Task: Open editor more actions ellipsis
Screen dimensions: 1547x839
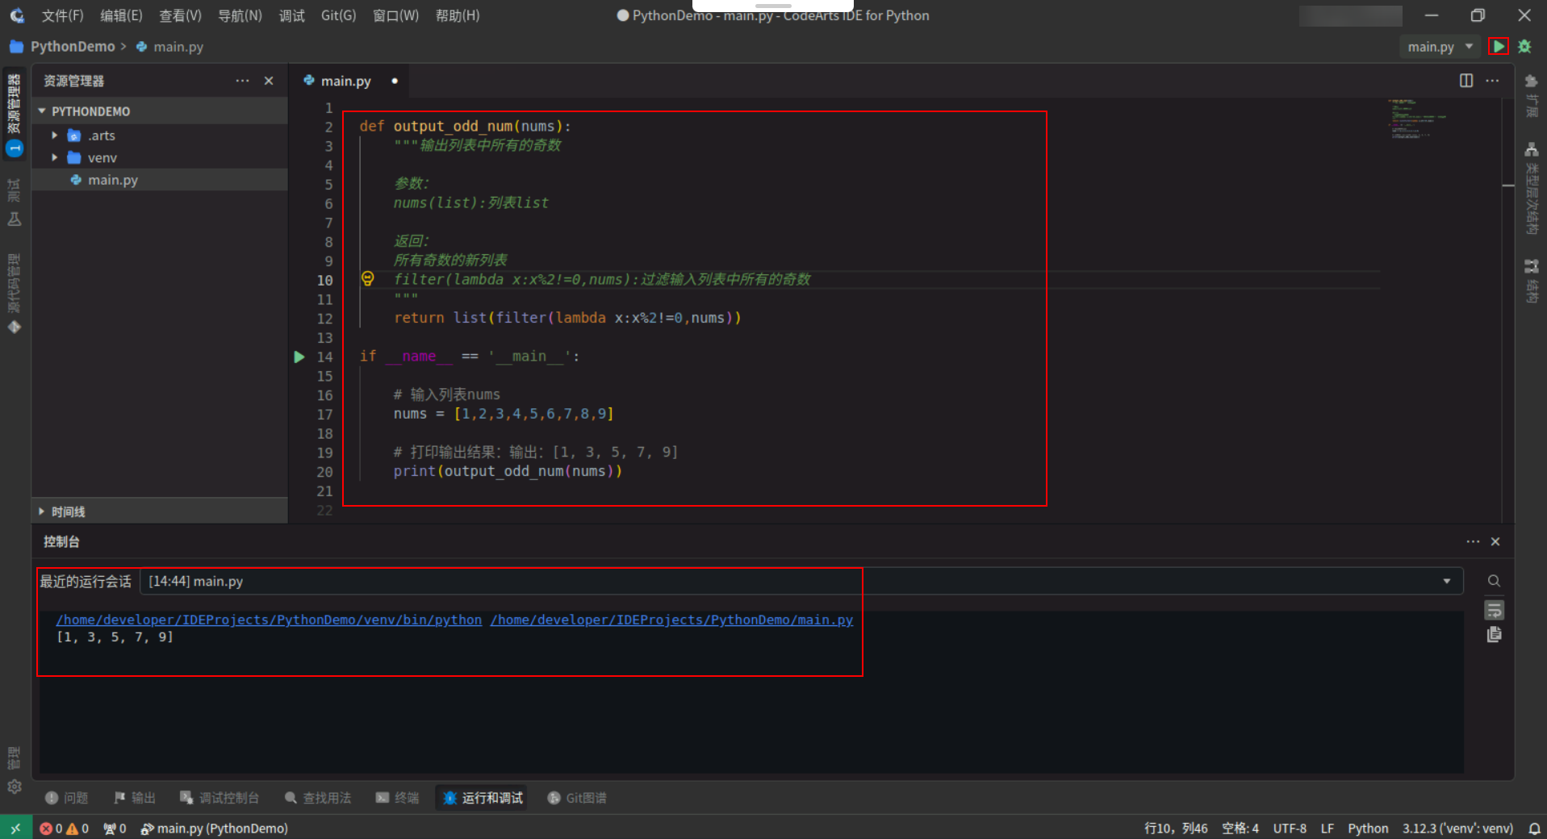Action: tap(1492, 81)
